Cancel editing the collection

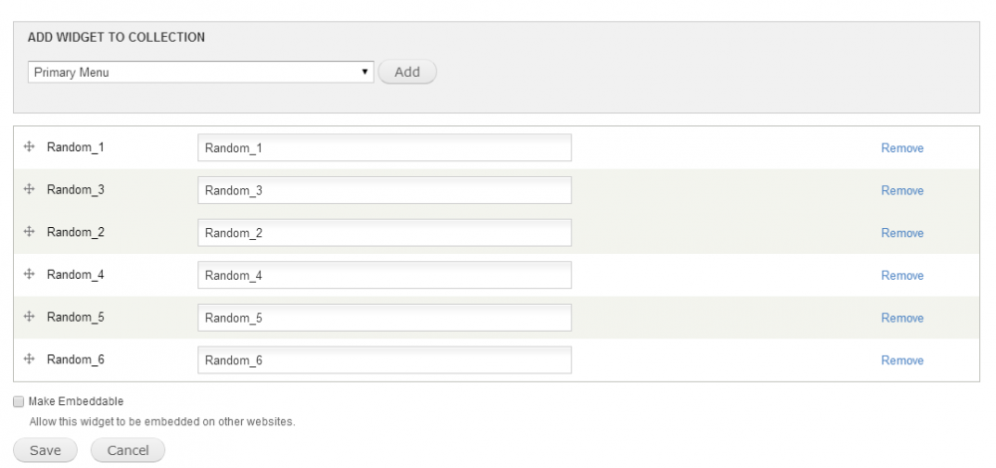[x=127, y=450]
